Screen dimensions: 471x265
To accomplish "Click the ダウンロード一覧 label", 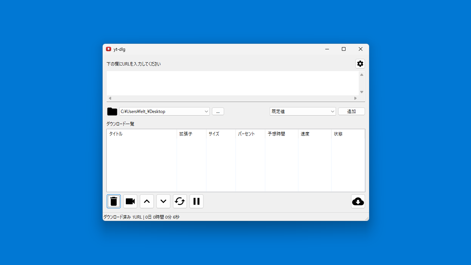I will tap(120, 124).
